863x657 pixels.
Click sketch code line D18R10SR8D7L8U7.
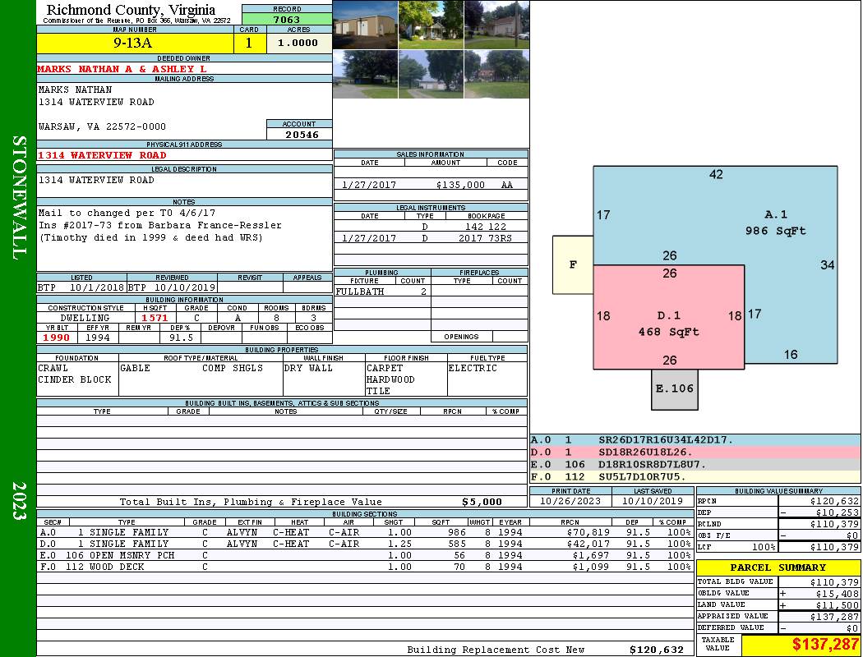coord(653,464)
